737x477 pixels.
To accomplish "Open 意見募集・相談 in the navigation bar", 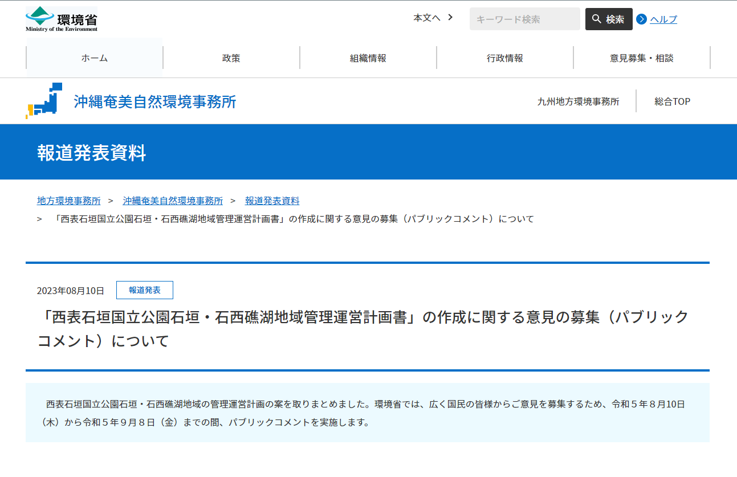I will tap(641, 58).
